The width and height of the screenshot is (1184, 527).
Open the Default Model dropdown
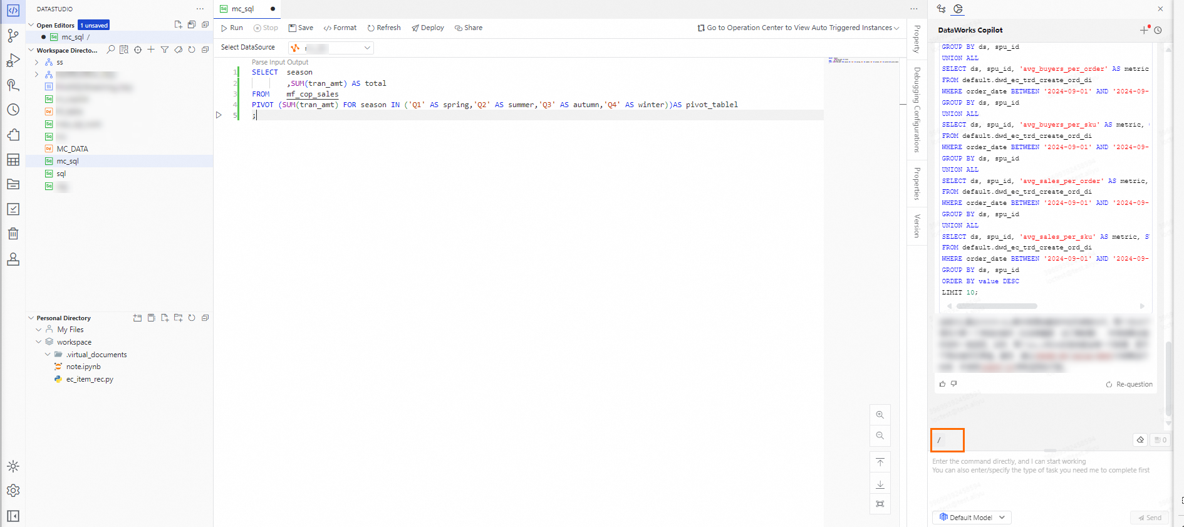pyautogui.click(x=972, y=518)
